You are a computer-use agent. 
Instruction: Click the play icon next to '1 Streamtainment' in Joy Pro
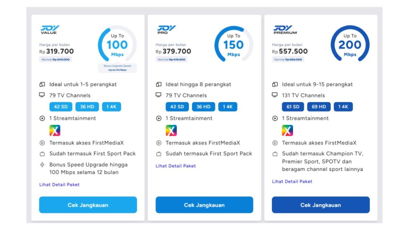(158, 118)
